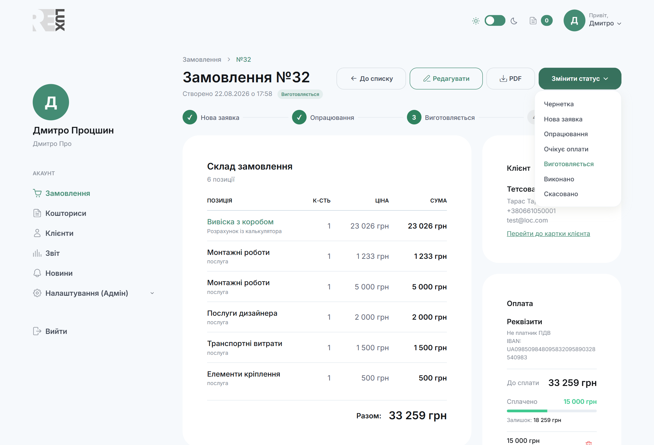Click step 3 Виготовляється circle
Image resolution: width=654 pixels, height=445 pixels.
(x=414, y=117)
